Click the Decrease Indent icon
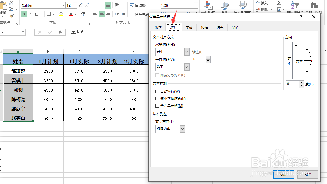Screen dimensions: 327x184 pyautogui.click(x=117, y=14)
